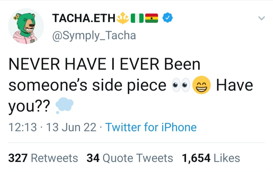
Task: Click the gold trident emblem emoji
Action: coord(124,18)
